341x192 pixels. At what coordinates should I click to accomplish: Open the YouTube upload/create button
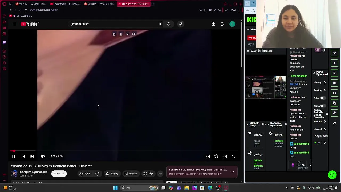(213, 24)
